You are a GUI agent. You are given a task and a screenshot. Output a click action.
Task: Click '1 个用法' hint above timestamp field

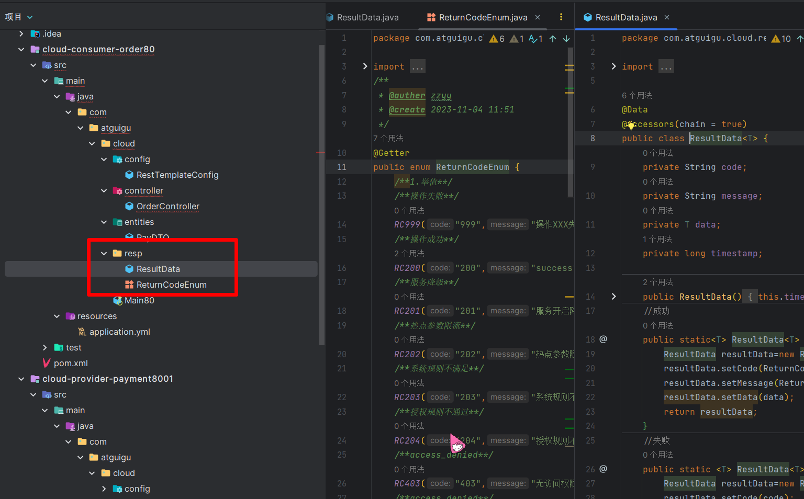[x=657, y=239]
